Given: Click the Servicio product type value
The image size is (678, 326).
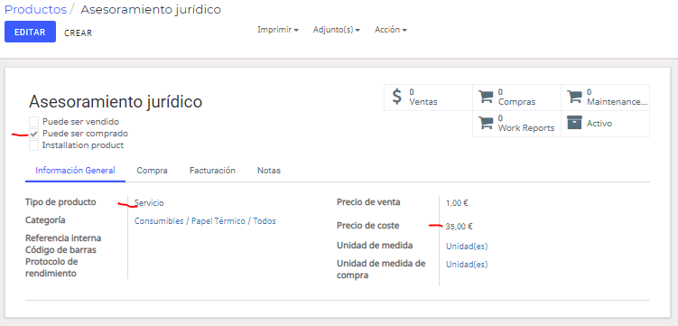Looking at the screenshot, I should point(149,203).
